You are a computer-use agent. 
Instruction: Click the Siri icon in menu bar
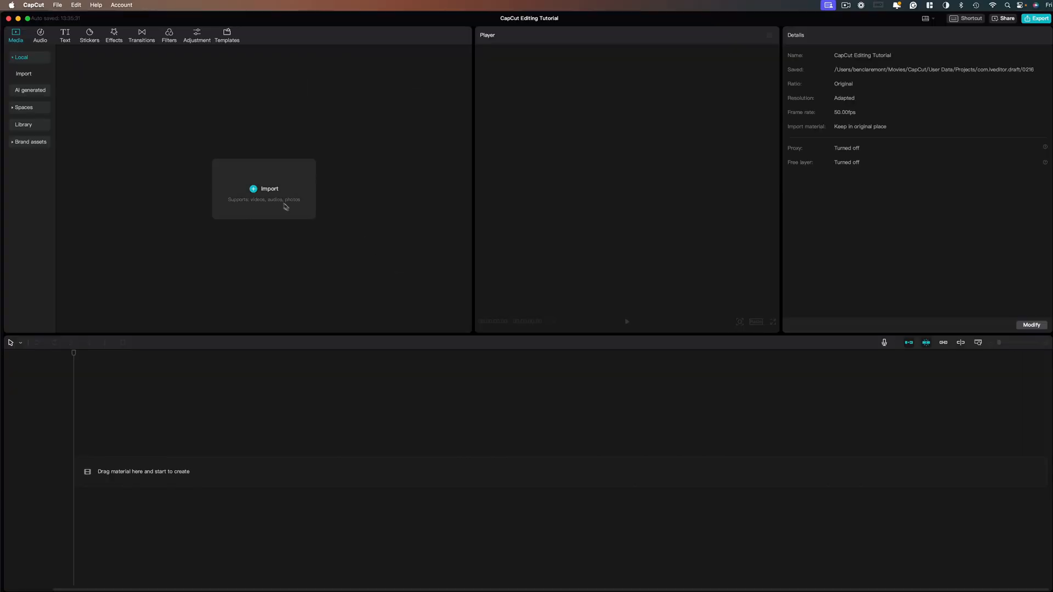pyautogui.click(x=1035, y=5)
